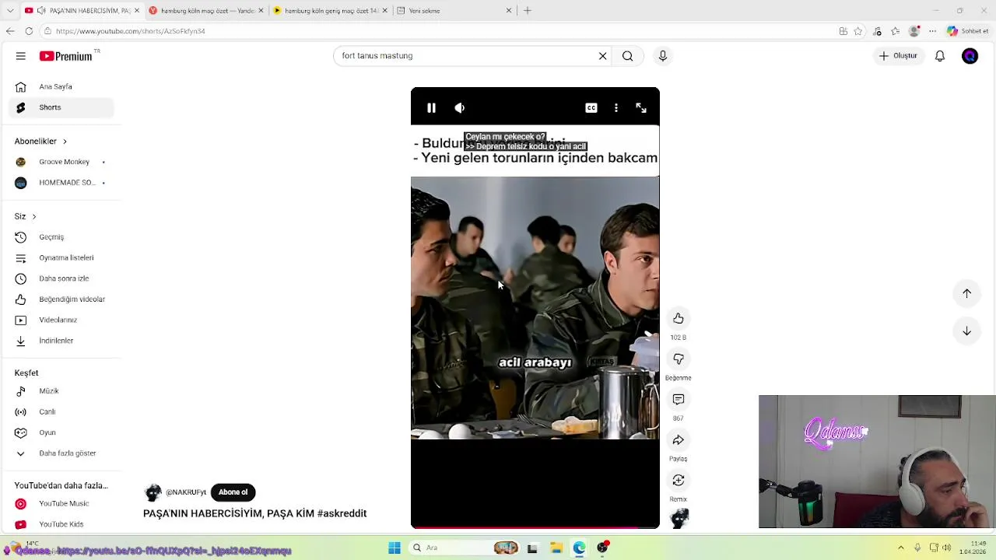Open Beğendiğim videolar liked videos
This screenshot has width=996, height=560.
click(x=61, y=299)
